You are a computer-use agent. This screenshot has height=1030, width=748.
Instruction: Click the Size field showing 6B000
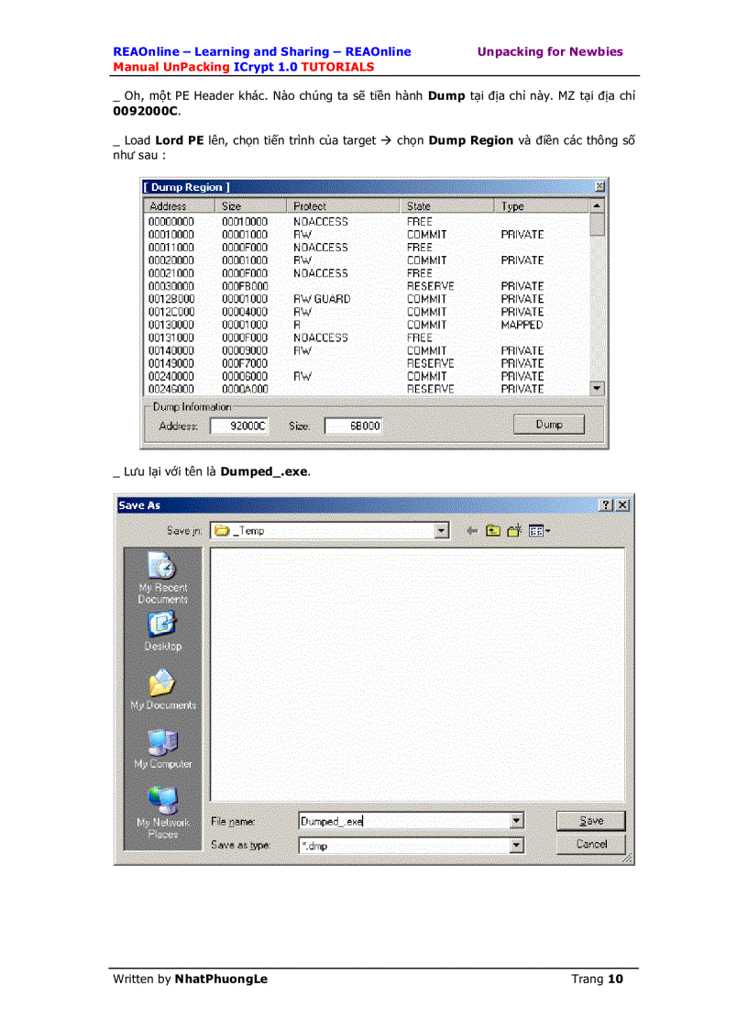point(353,425)
